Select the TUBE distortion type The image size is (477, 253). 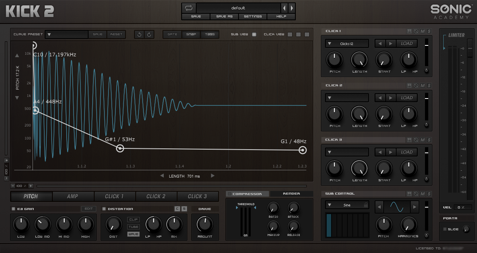click(x=133, y=227)
